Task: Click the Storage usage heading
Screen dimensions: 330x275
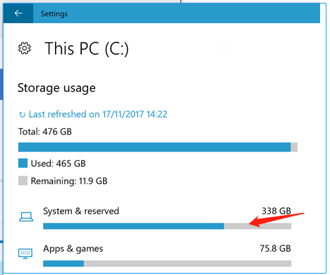Action: [56, 88]
